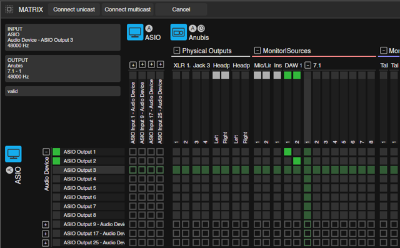Click the green indicator beside ASIO Output 2
Image resolution: width=400 pixels, height=248 pixels.
click(x=56, y=161)
